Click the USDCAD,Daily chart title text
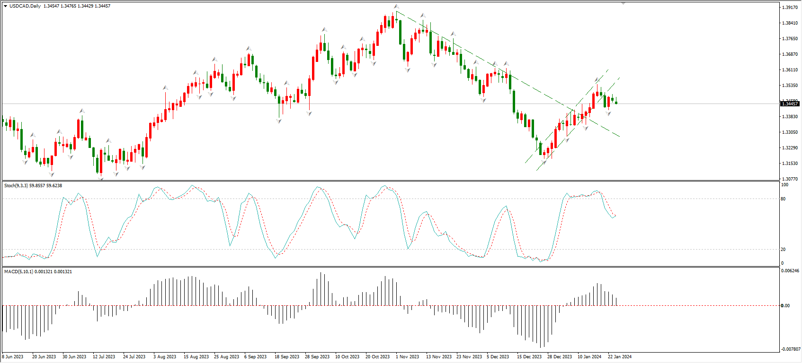802x363 pixels. pos(25,6)
